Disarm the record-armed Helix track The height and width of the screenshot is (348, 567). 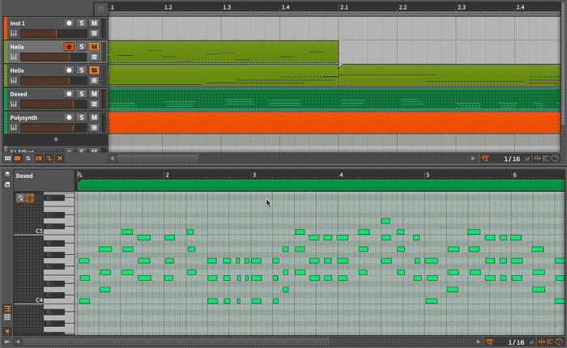tap(69, 47)
